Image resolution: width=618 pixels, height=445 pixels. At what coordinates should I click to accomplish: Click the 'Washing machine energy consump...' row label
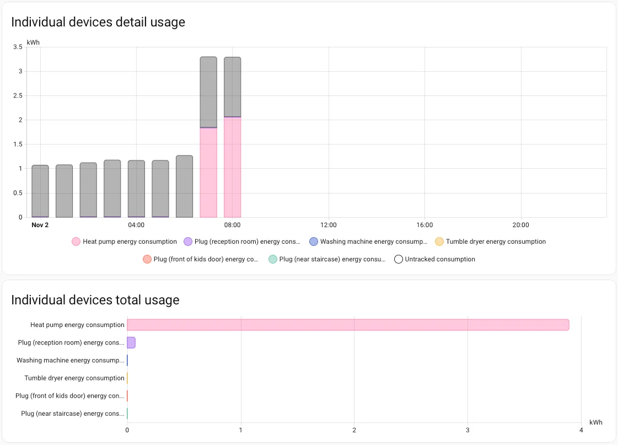[x=71, y=360]
